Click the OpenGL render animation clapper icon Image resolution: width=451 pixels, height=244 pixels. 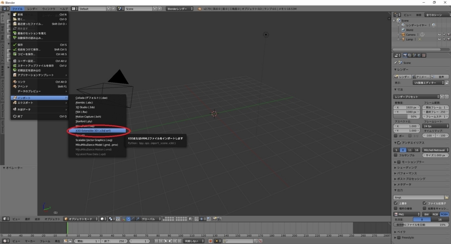219,219
